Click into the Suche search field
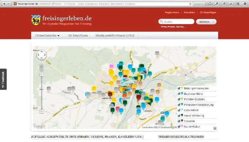 pos(176,21)
